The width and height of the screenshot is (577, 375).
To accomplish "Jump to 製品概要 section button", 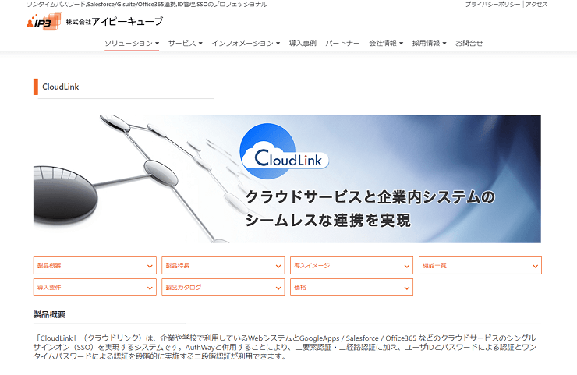I will click(95, 265).
